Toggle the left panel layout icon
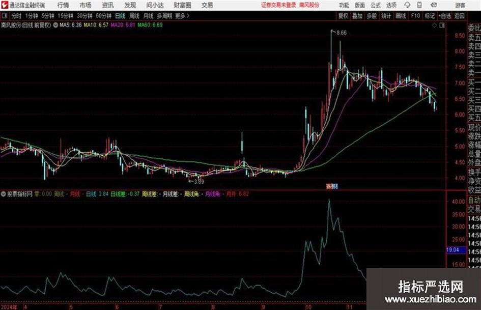481x310 pixels. 5,16
